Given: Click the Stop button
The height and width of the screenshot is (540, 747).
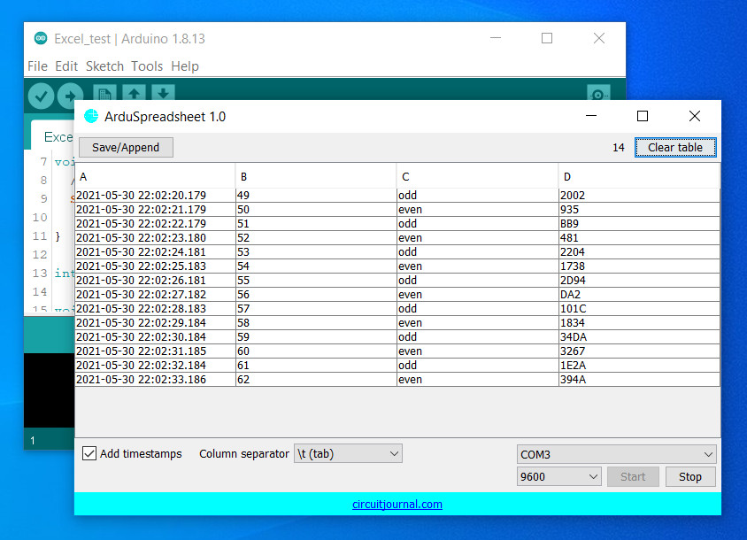Looking at the screenshot, I should pos(690,476).
